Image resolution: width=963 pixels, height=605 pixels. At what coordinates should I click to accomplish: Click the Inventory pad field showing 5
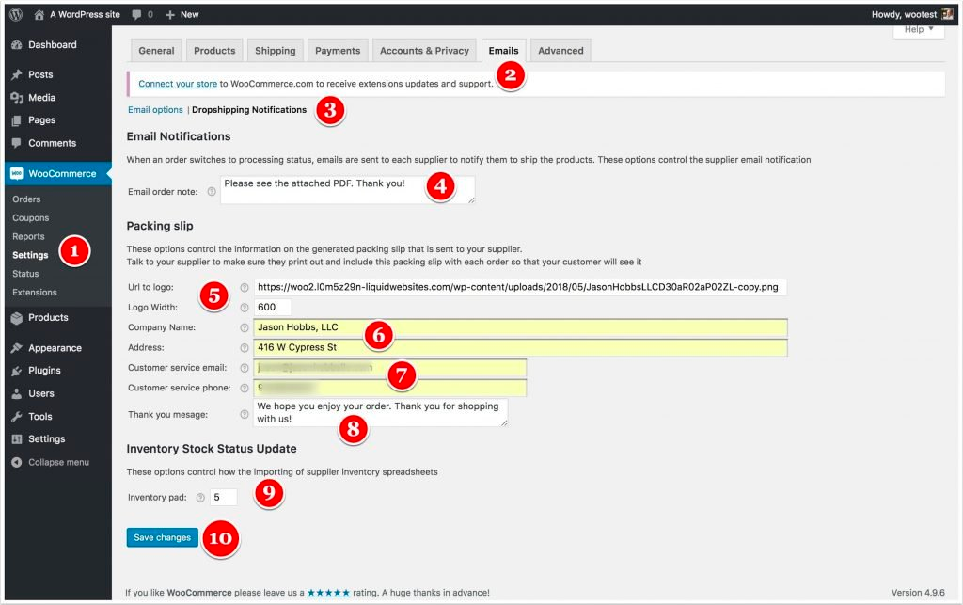click(224, 498)
